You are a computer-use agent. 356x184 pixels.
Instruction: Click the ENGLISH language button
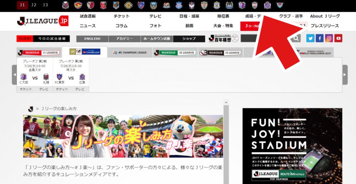click(x=92, y=38)
